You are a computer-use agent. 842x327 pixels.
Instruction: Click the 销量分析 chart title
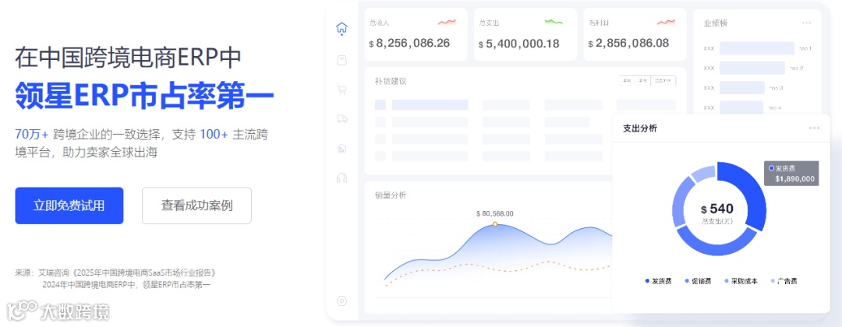coord(391,195)
